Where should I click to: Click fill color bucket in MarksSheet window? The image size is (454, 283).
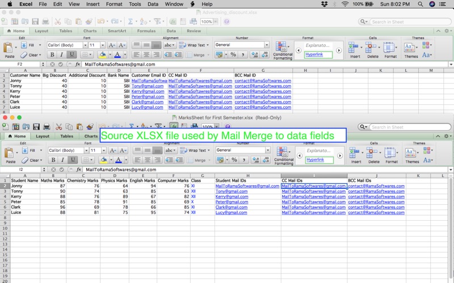coord(103,160)
